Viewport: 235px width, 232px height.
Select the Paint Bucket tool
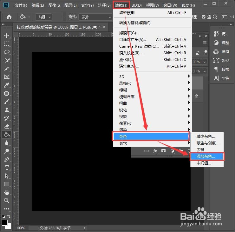[x=7, y=135]
